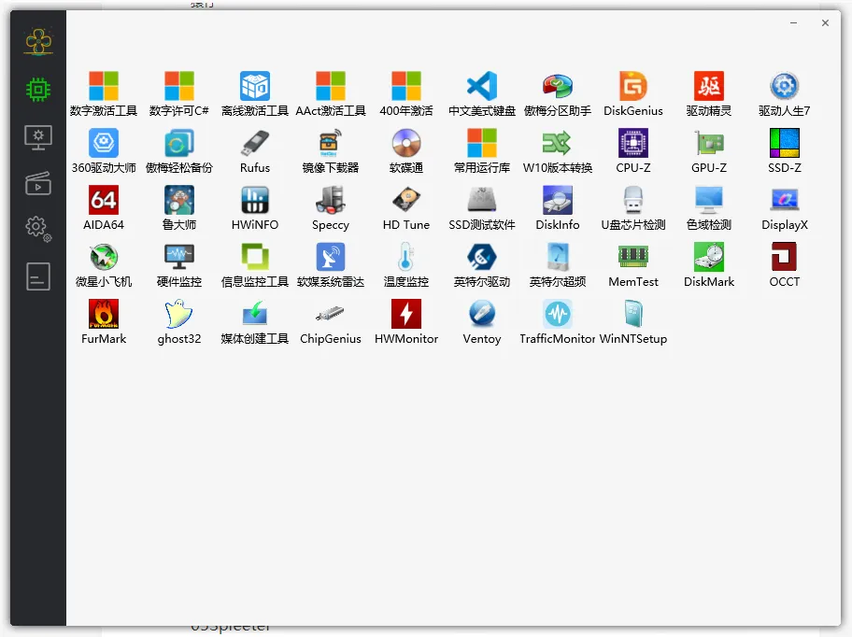
Task: Click the clover logo in sidebar
Action: 38,41
